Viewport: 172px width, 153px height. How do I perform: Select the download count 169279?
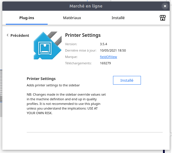[105, 63]
